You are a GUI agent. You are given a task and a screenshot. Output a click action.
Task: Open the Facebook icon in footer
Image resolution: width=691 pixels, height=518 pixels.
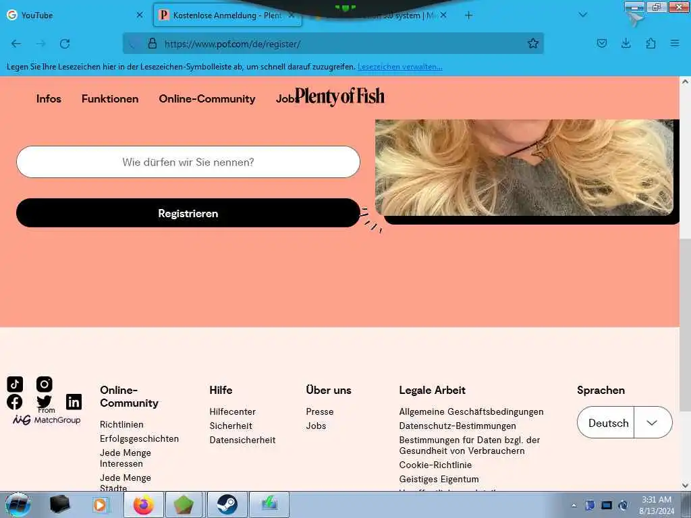(15, 402)
